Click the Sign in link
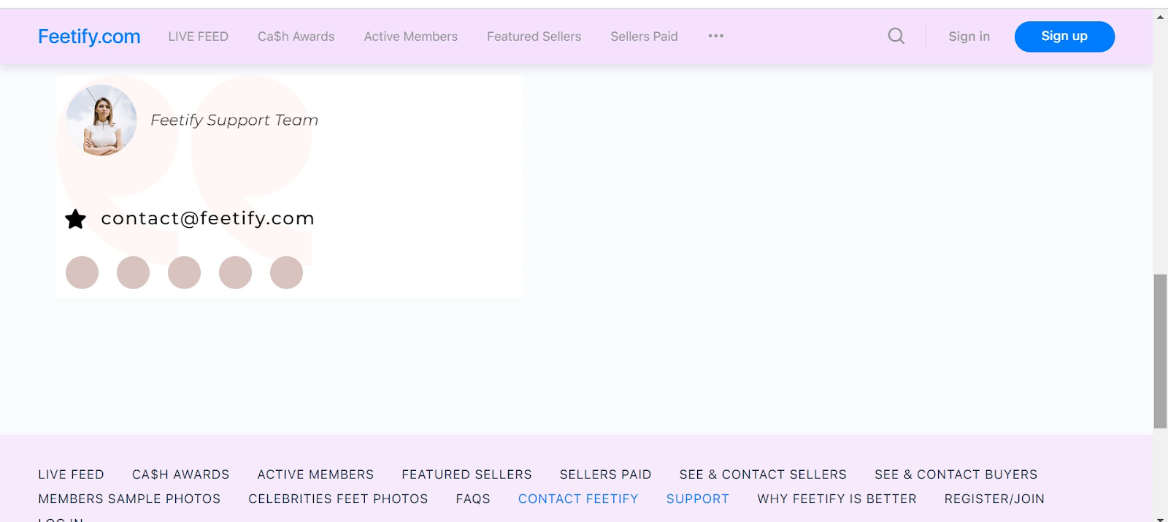The width and height of the screenshot is (1168, 522). 969,37
